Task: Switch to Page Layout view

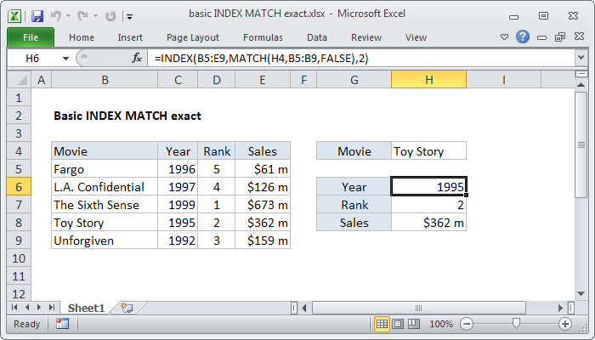Action: tap(398, 324)
